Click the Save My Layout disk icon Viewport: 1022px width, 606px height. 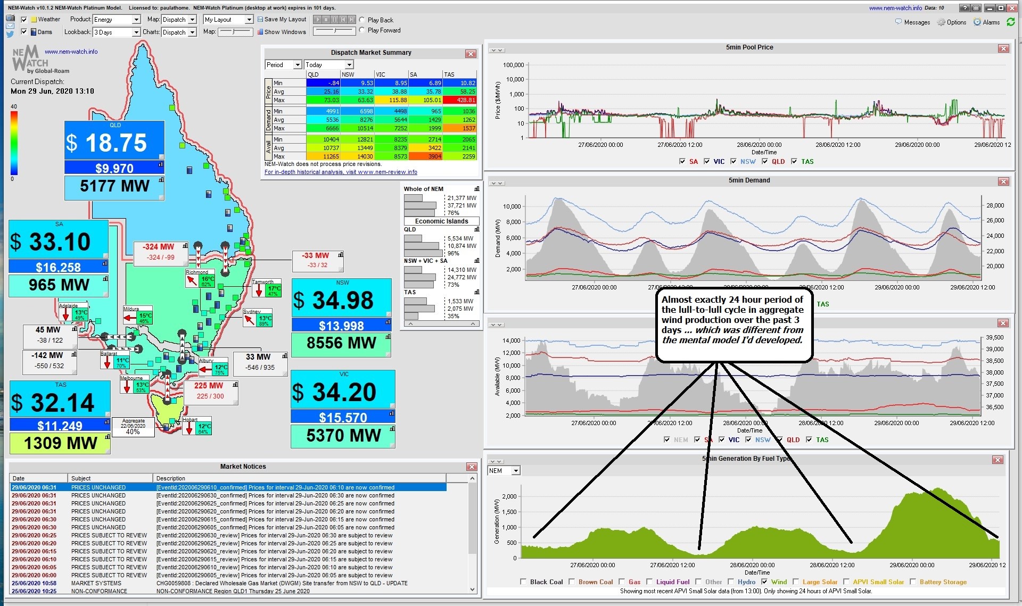point(259,19)
